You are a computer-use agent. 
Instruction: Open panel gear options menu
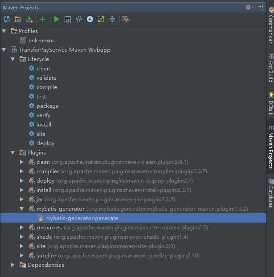tap(249, 7)
